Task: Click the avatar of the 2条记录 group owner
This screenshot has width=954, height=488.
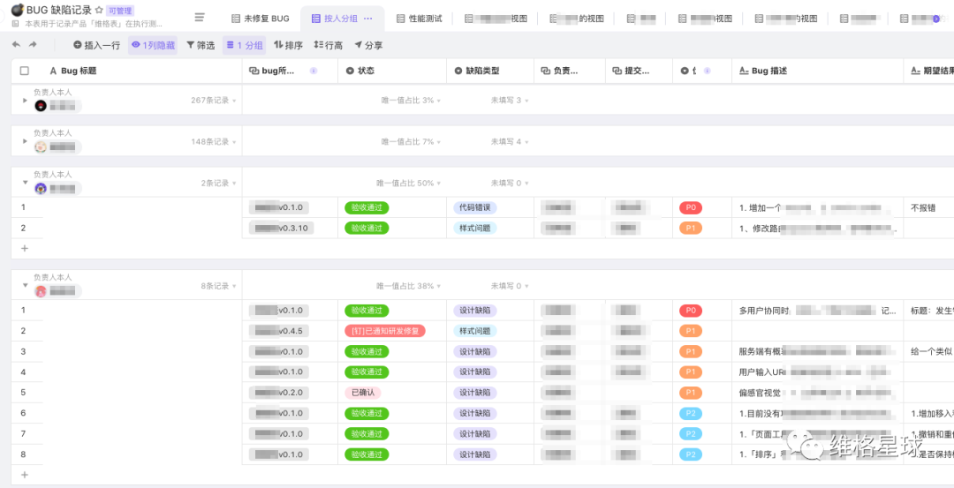Action: tap(41, 188)
